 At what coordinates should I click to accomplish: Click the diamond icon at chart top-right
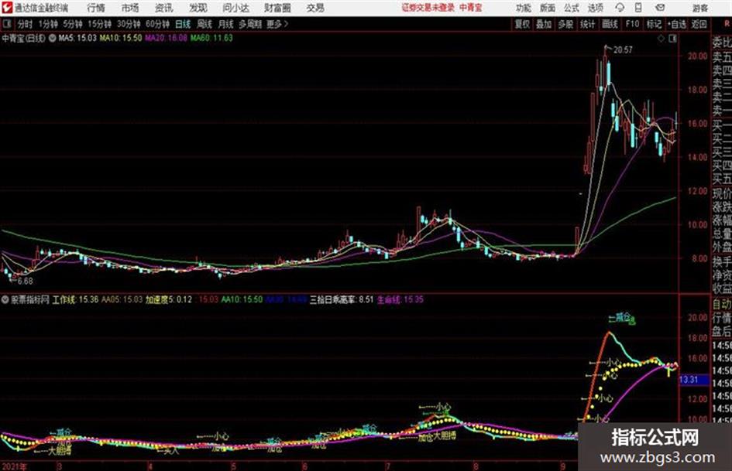(x=661, y=39)
